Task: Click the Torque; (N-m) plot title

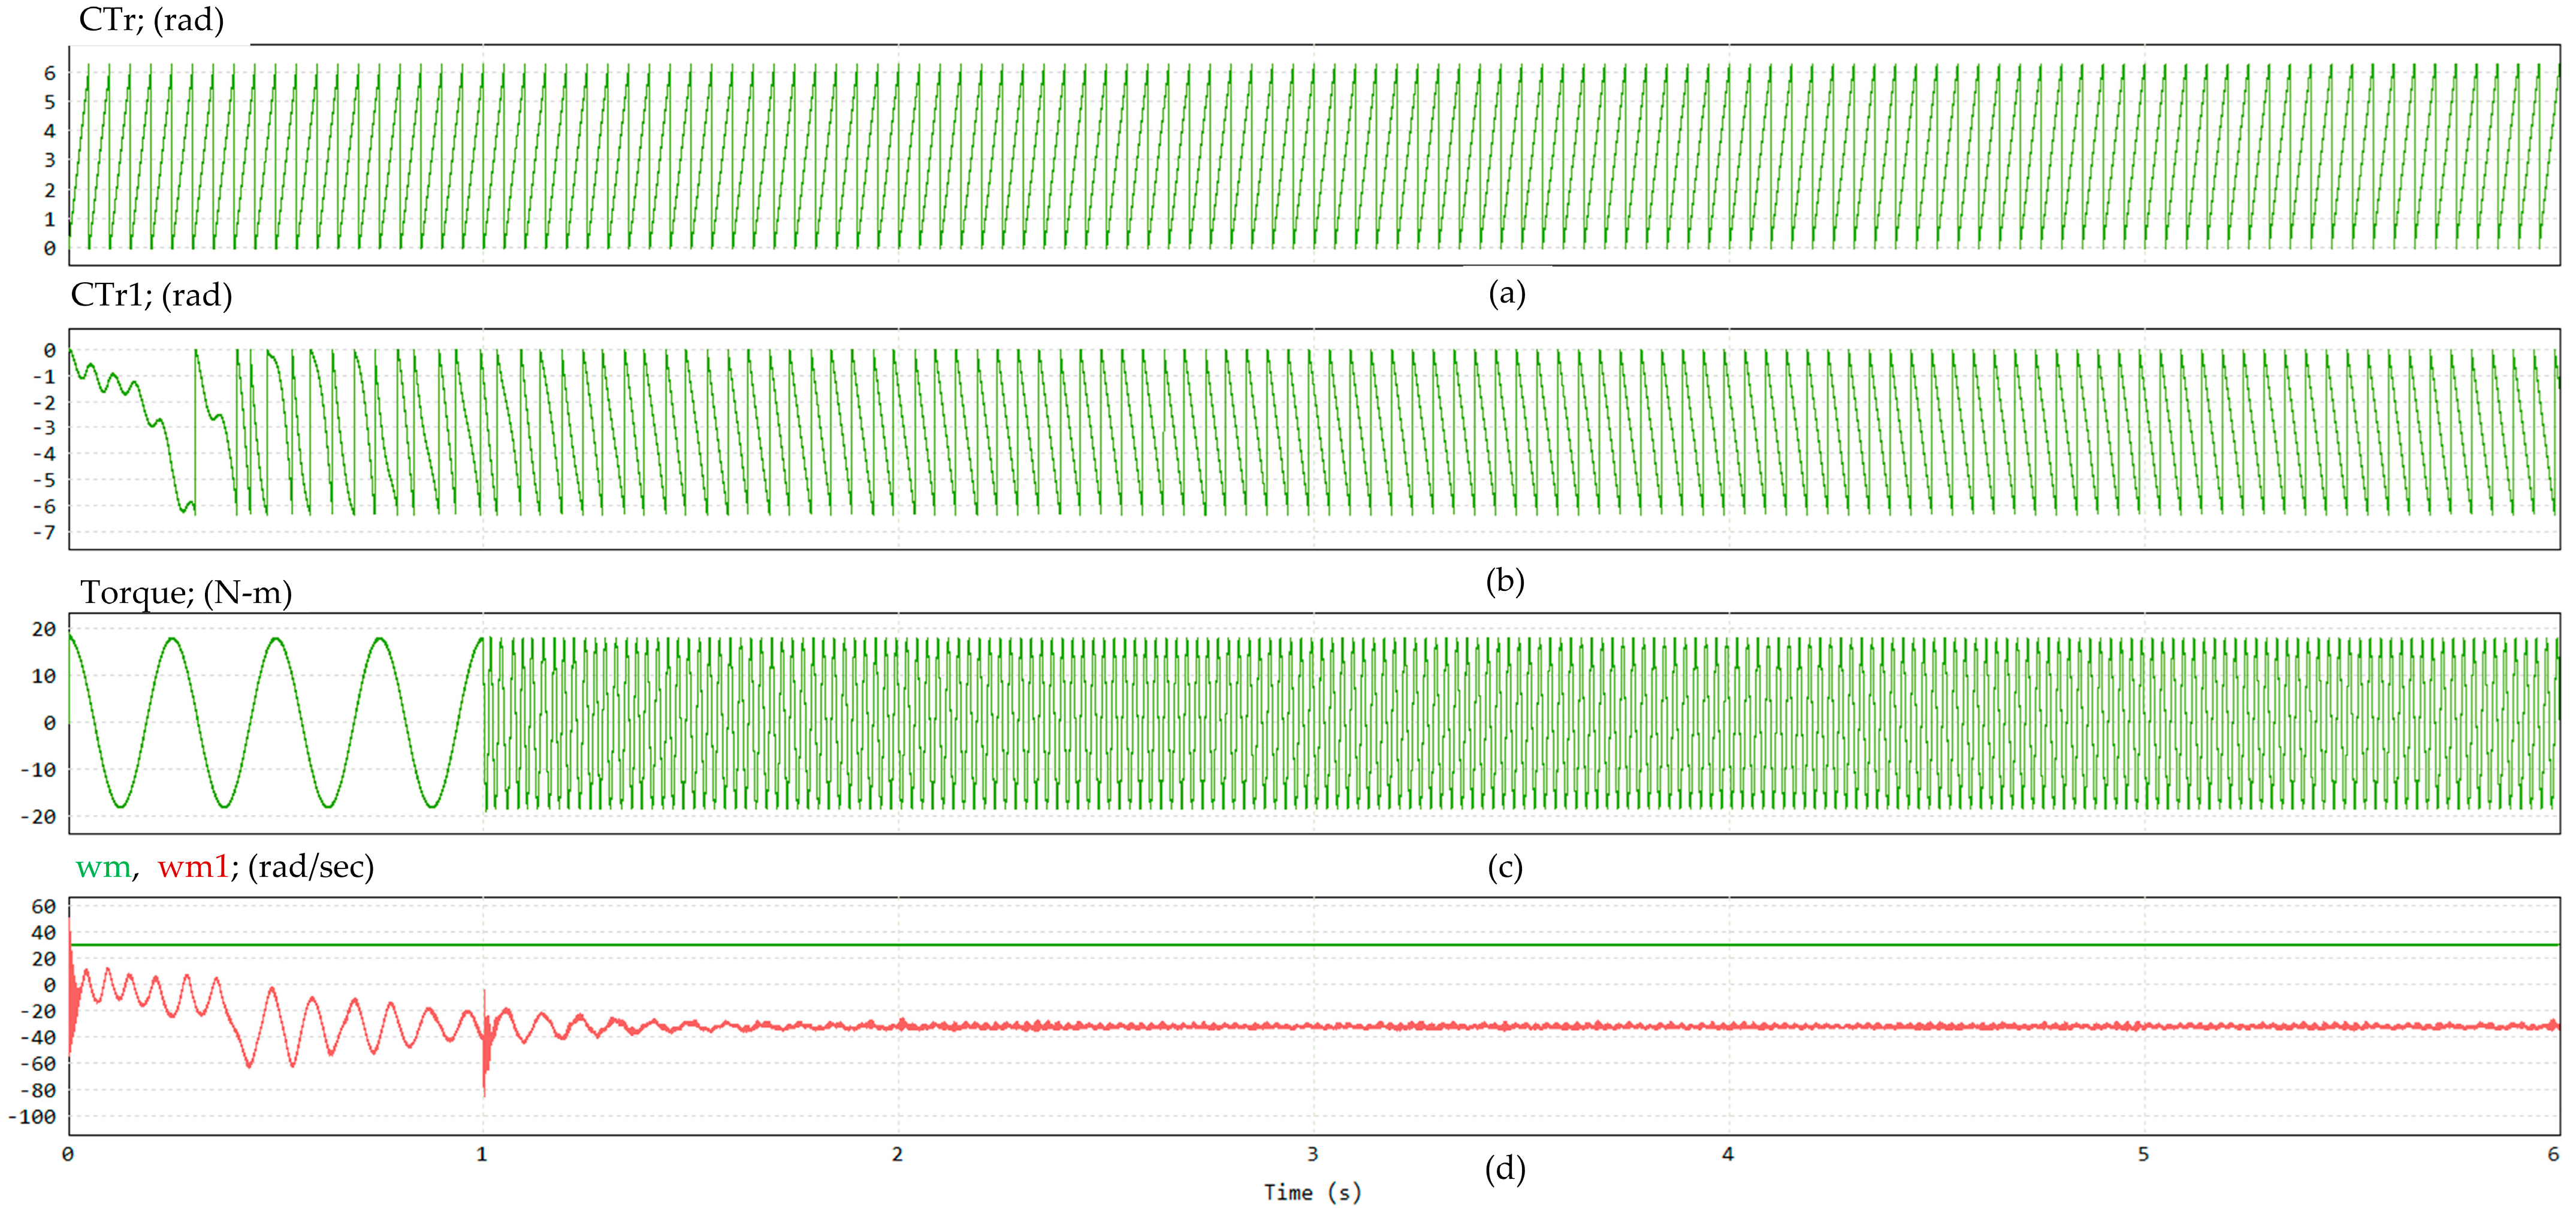Action: pos(186,593)
